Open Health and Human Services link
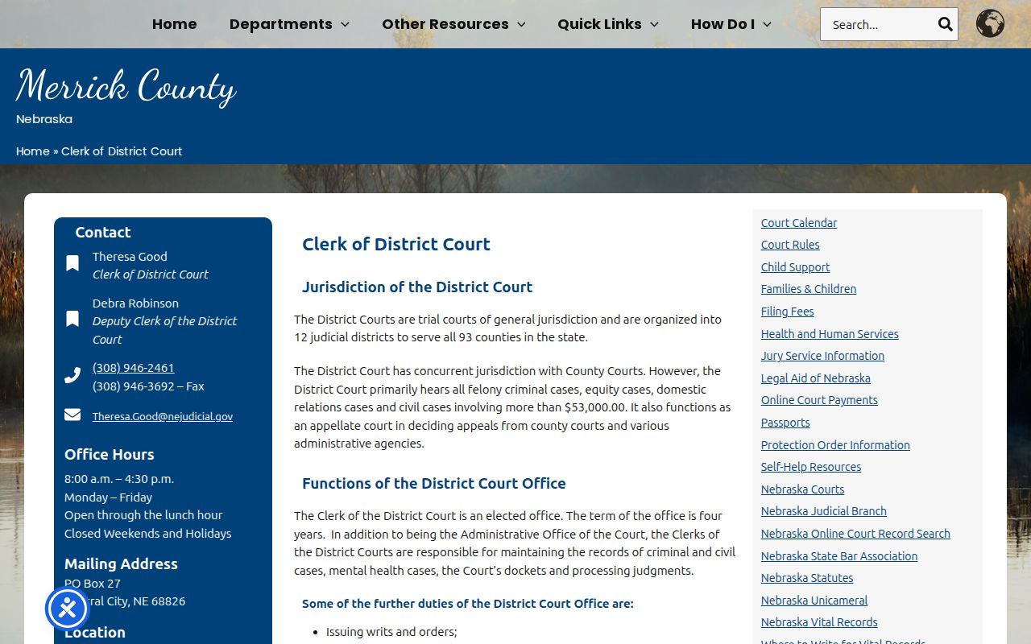Screen dimensions: 1031x644 (x=830, y=334)
